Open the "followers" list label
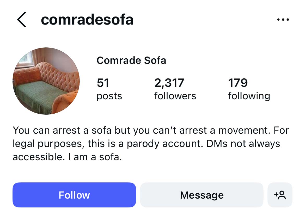 tap(175, 96)
